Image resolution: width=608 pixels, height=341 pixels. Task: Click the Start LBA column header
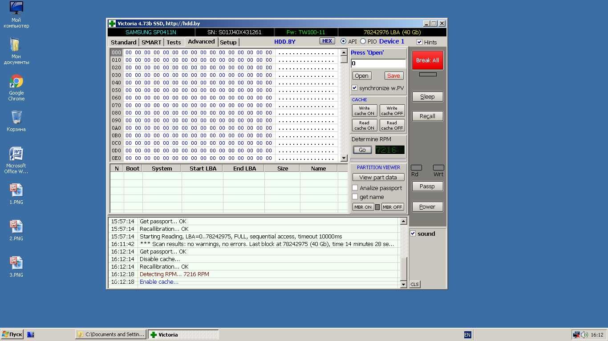tap(203, 168)
